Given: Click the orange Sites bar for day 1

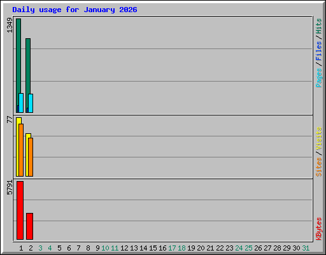Looking at the screenshot, I should 21,150.
